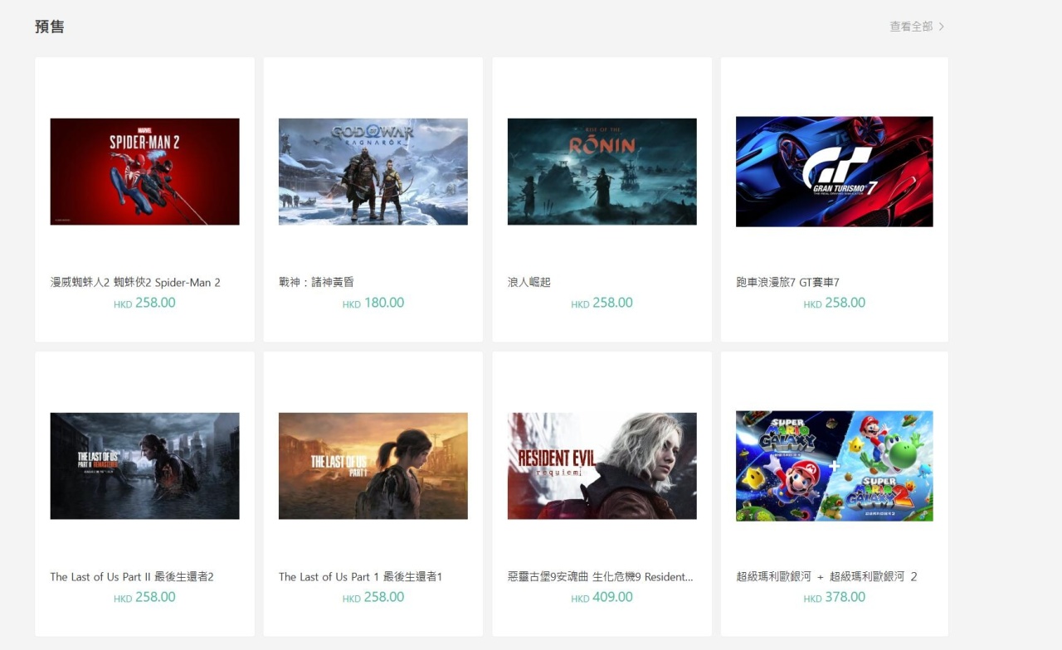Open the Resident Evil Requiem cover image
Image resolution: width=1062 pixels, height=650 pixels.
[602, 466]
